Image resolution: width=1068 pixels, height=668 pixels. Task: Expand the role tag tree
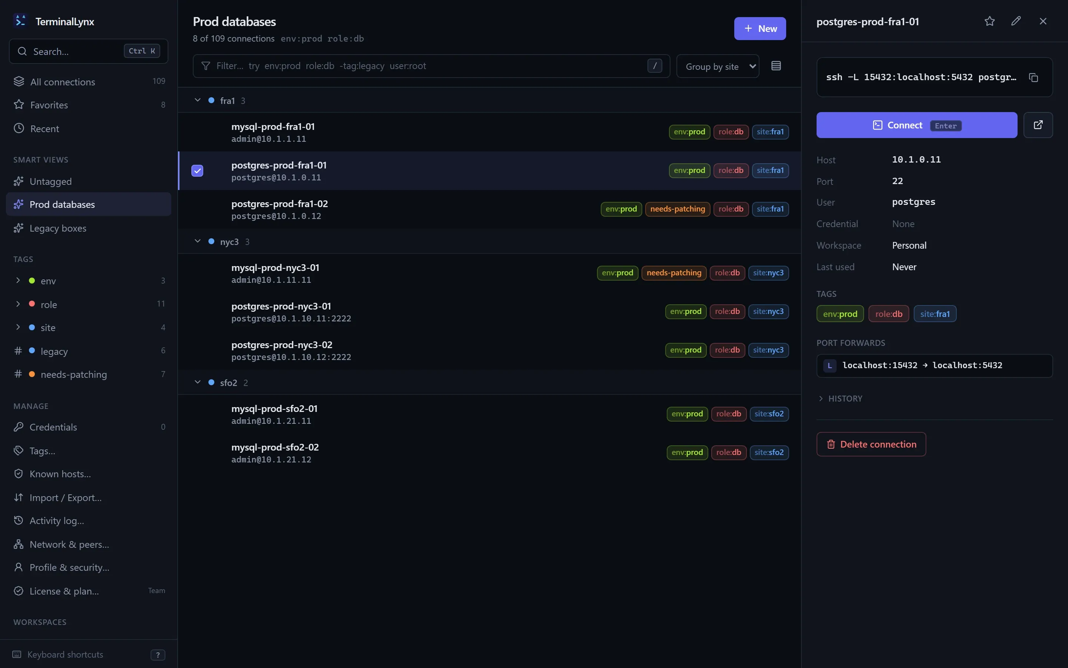click(x=18, y=304)
